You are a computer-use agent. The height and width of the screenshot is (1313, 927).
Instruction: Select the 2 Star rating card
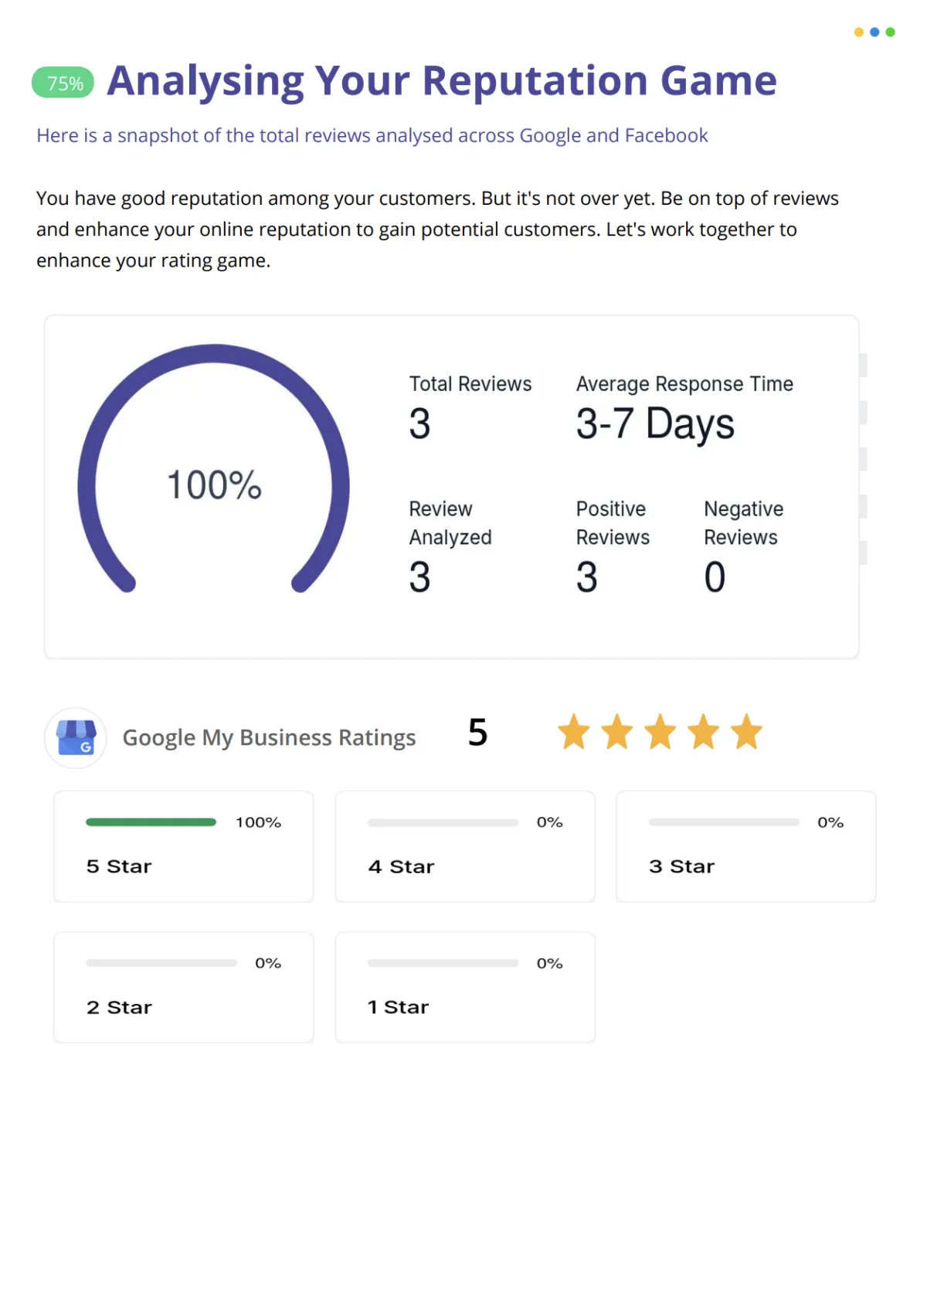(184, 987)
